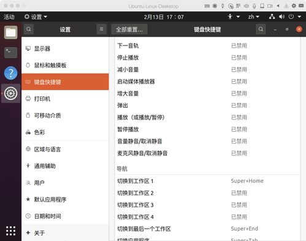Select 键盘快捷键 in the sidebar
The height and width of the screenshot is (241, 306).
click(x=65, y=82)
